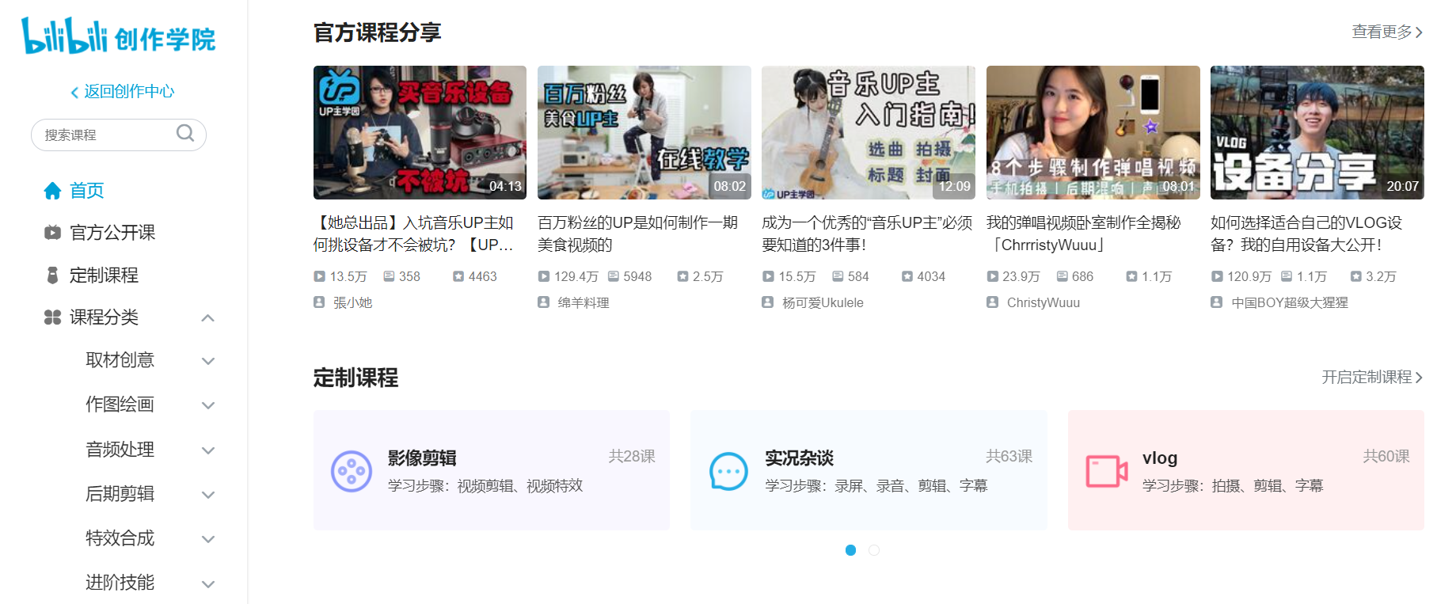The height and width of the screenshot is (604, 1456).
Task: Click the favorite star icon next to 4463
Action: [x=458, y=276]
